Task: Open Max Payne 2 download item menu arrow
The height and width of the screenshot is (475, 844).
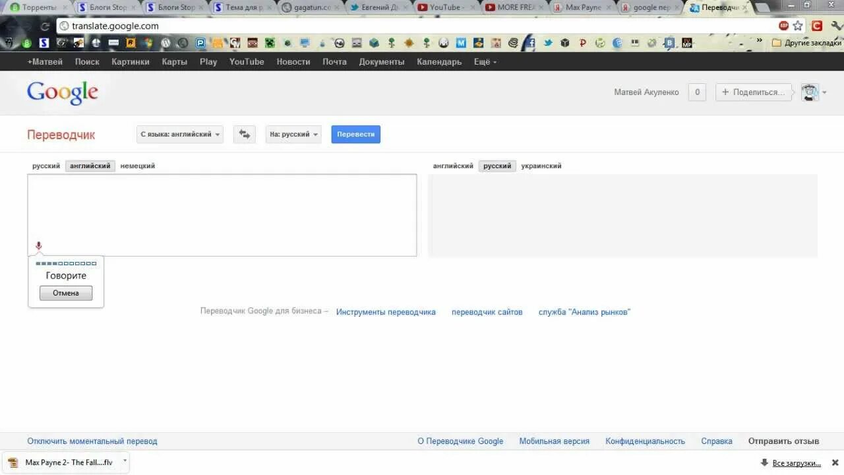Action: coord(124,461)
